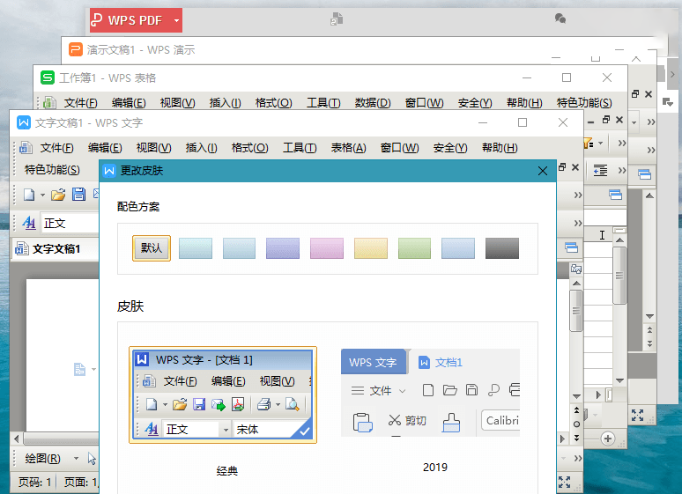Click the zoom in plus button
The height and width of the screenshot is (494, 682).
[608, 439]
